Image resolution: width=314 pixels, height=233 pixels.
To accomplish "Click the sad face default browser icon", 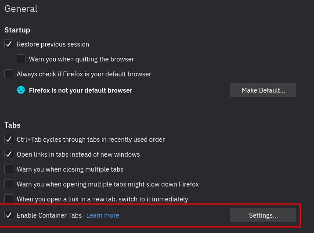I will [21, 90].
